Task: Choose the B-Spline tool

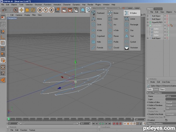Action: (x=132, y=13)
